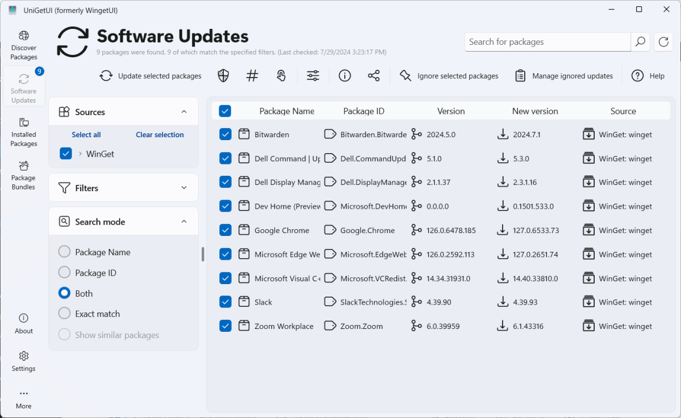This screenshot has width=681, height=418.
Task: Sort by the Package ID column header
Action: coord(364,111)
